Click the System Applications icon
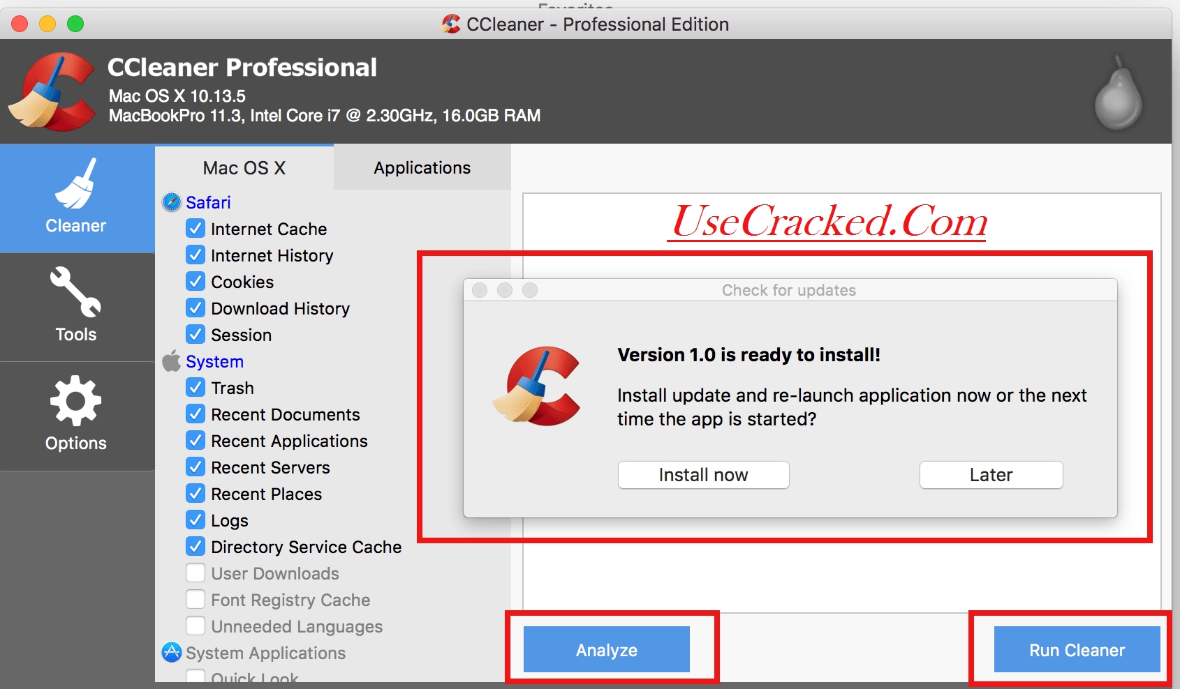The height and width of the screenshot is (689, 1180). (172, 653)
